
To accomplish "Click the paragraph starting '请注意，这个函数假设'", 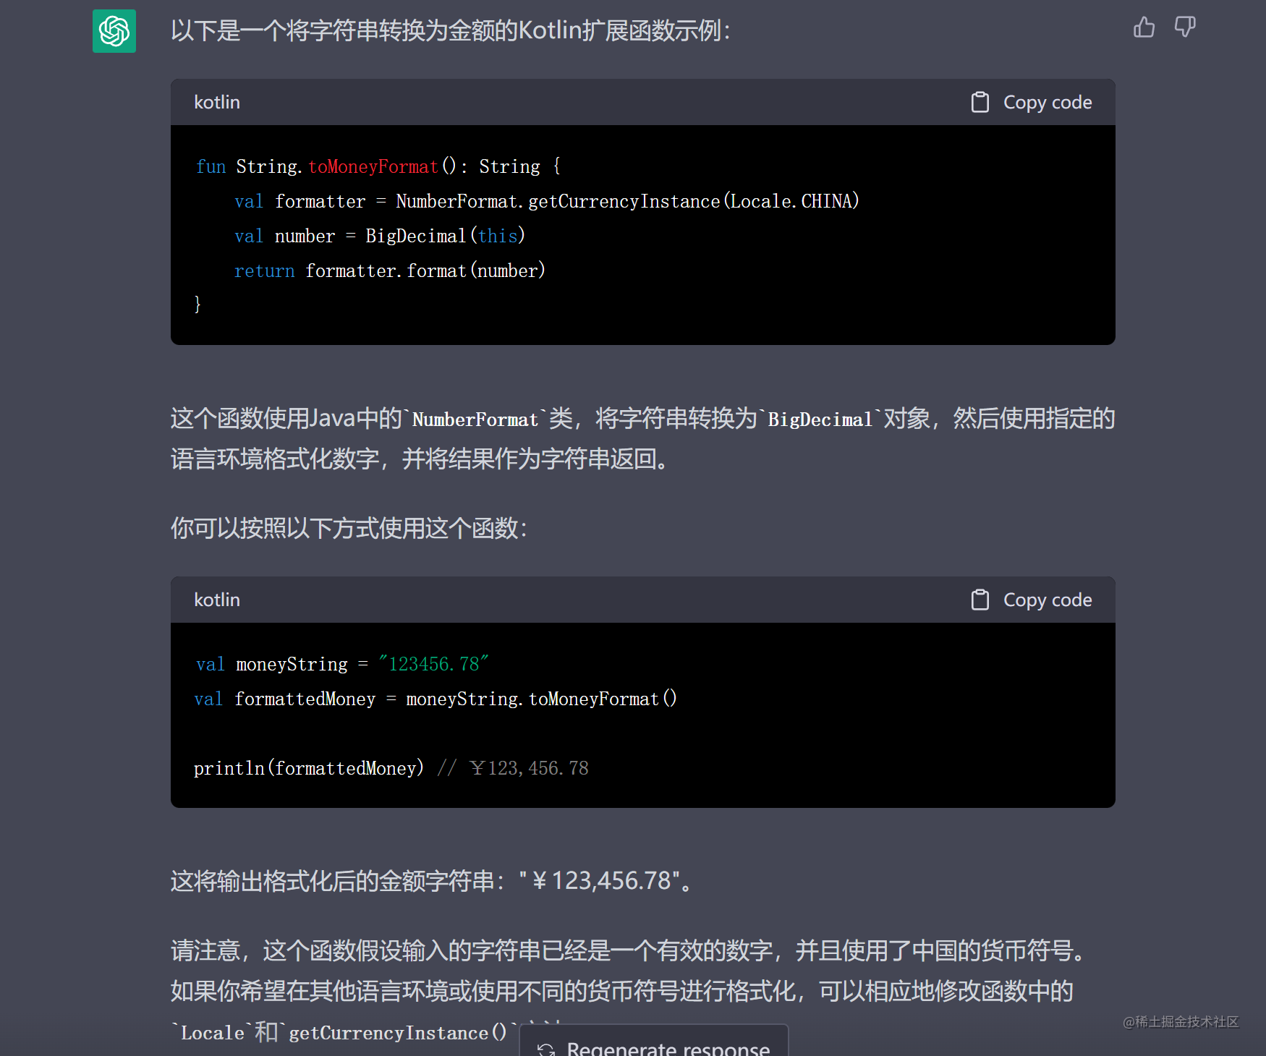I will 629,991.
